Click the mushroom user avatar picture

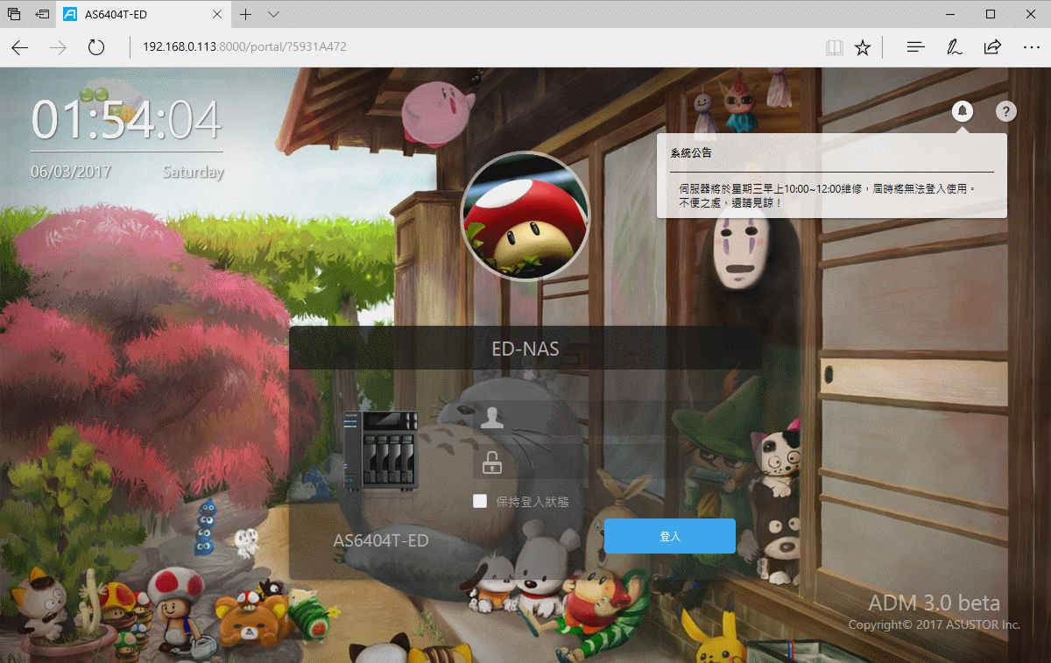coord(525,215)
